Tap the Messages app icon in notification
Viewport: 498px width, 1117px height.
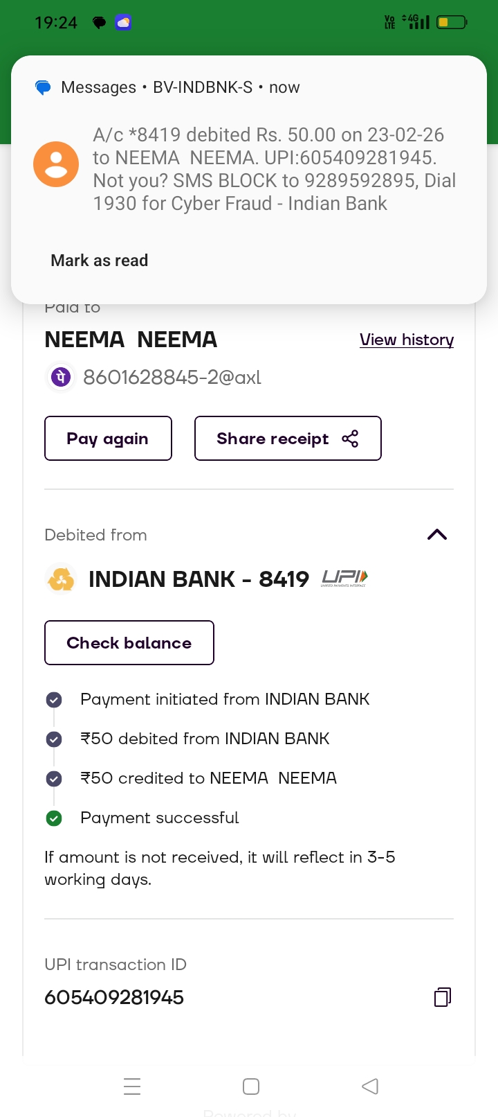pyautogui.click(x=43, y=88)
